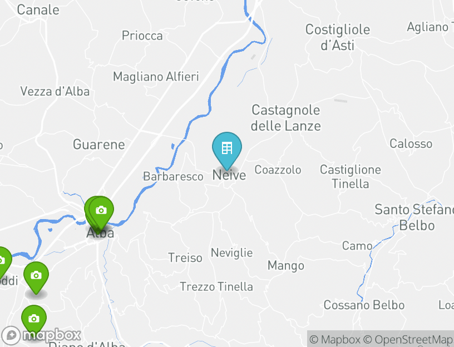
Task: Open the © Mapbox attribution link
Action: pyautogui.click(x=335, y=339)
